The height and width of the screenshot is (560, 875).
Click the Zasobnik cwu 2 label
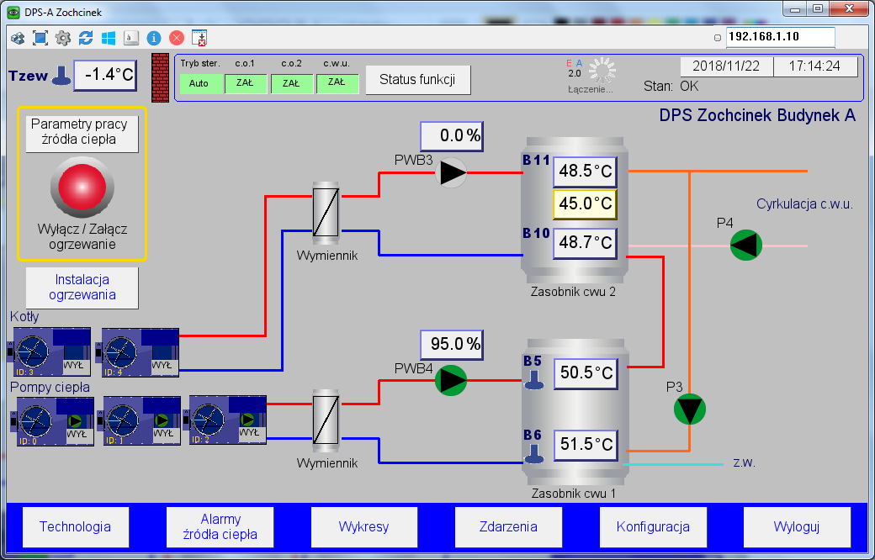tap(573, 292)
